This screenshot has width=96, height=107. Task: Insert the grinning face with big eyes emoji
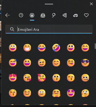13,48
